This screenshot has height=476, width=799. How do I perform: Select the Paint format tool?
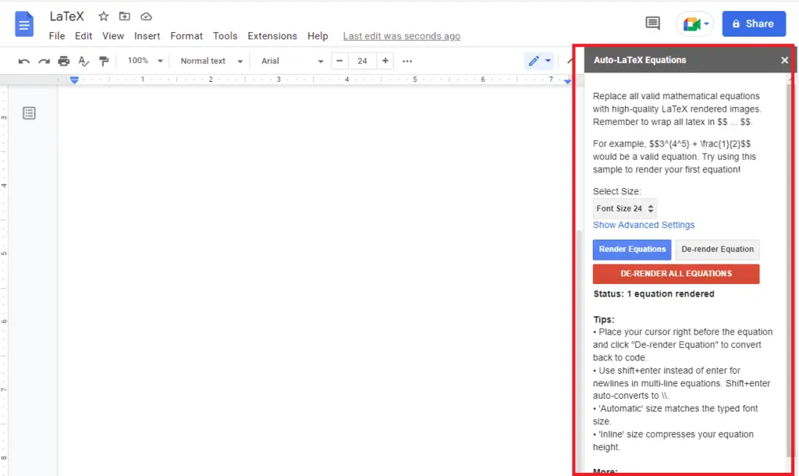tap(104, 60)
